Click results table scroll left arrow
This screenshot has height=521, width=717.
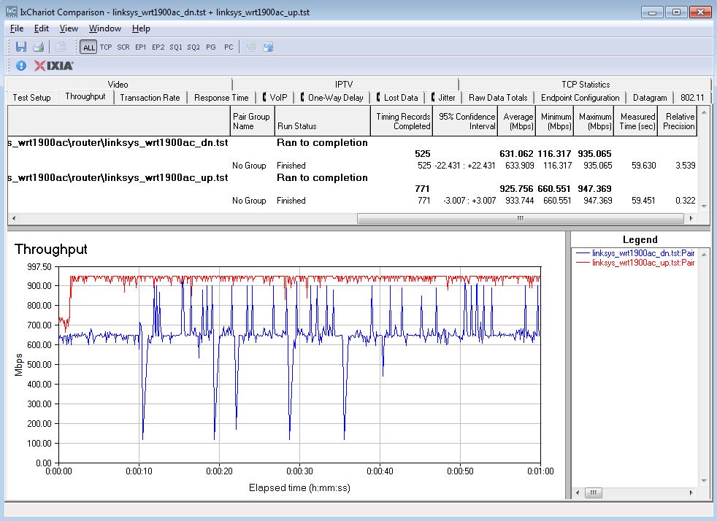[14, 218]
